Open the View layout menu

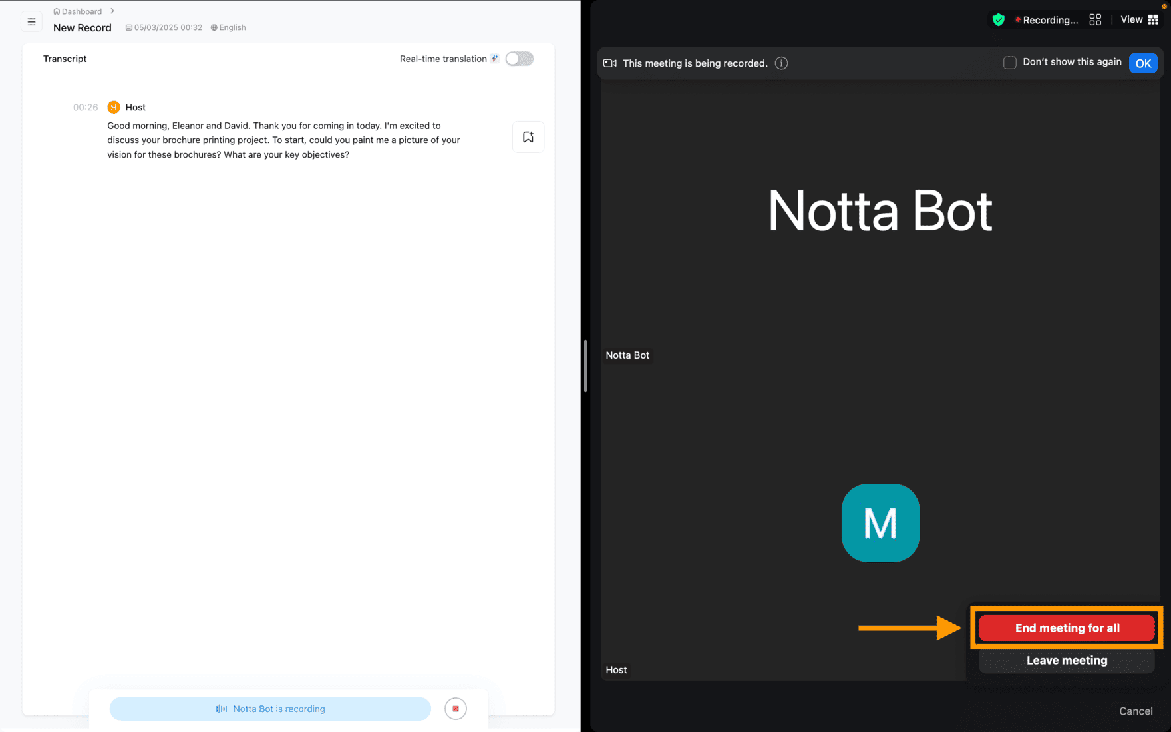1139,19
